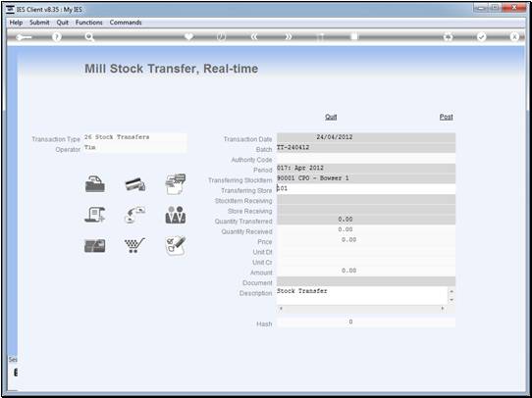
Task: Click the two businessmen icon
Action: [176, 215]
